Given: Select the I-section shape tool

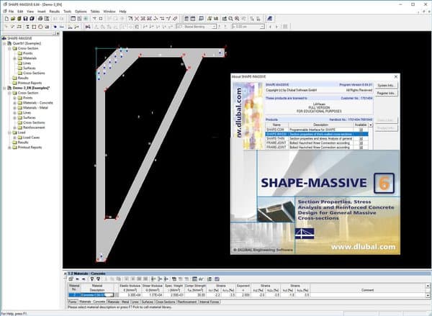Looking at the screenshot, I should tap(27, 27).
